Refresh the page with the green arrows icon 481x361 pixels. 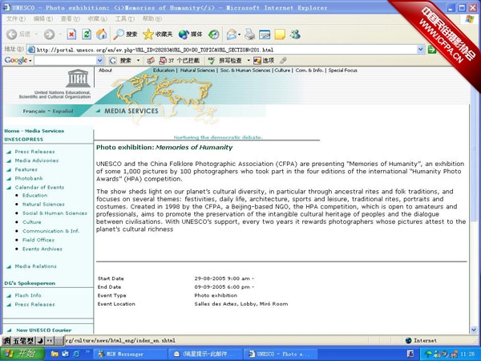pos(87,34)
